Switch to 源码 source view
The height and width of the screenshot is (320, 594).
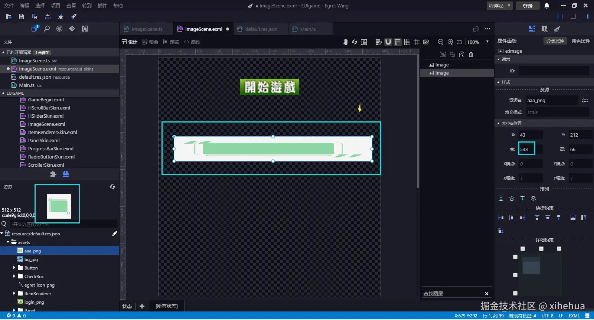192,42
